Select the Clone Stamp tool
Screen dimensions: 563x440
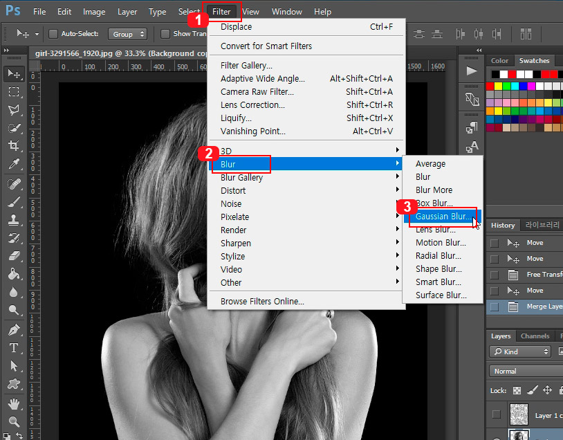point(14,220)
